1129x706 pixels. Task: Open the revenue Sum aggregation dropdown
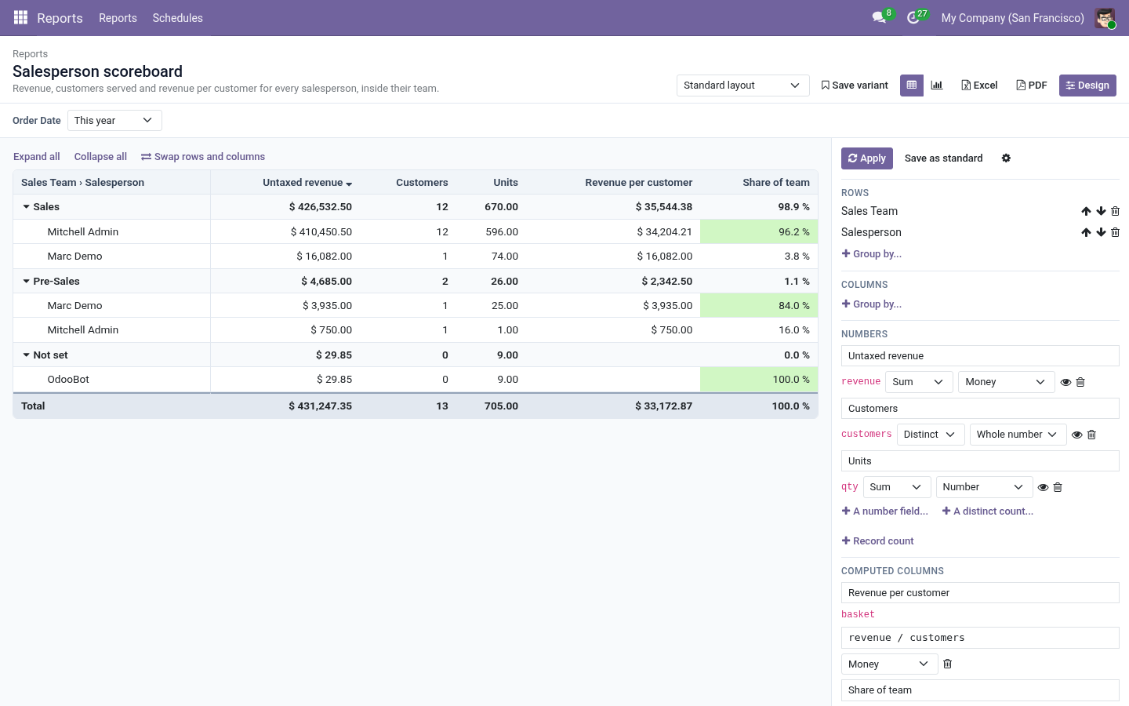pos(919,382)
